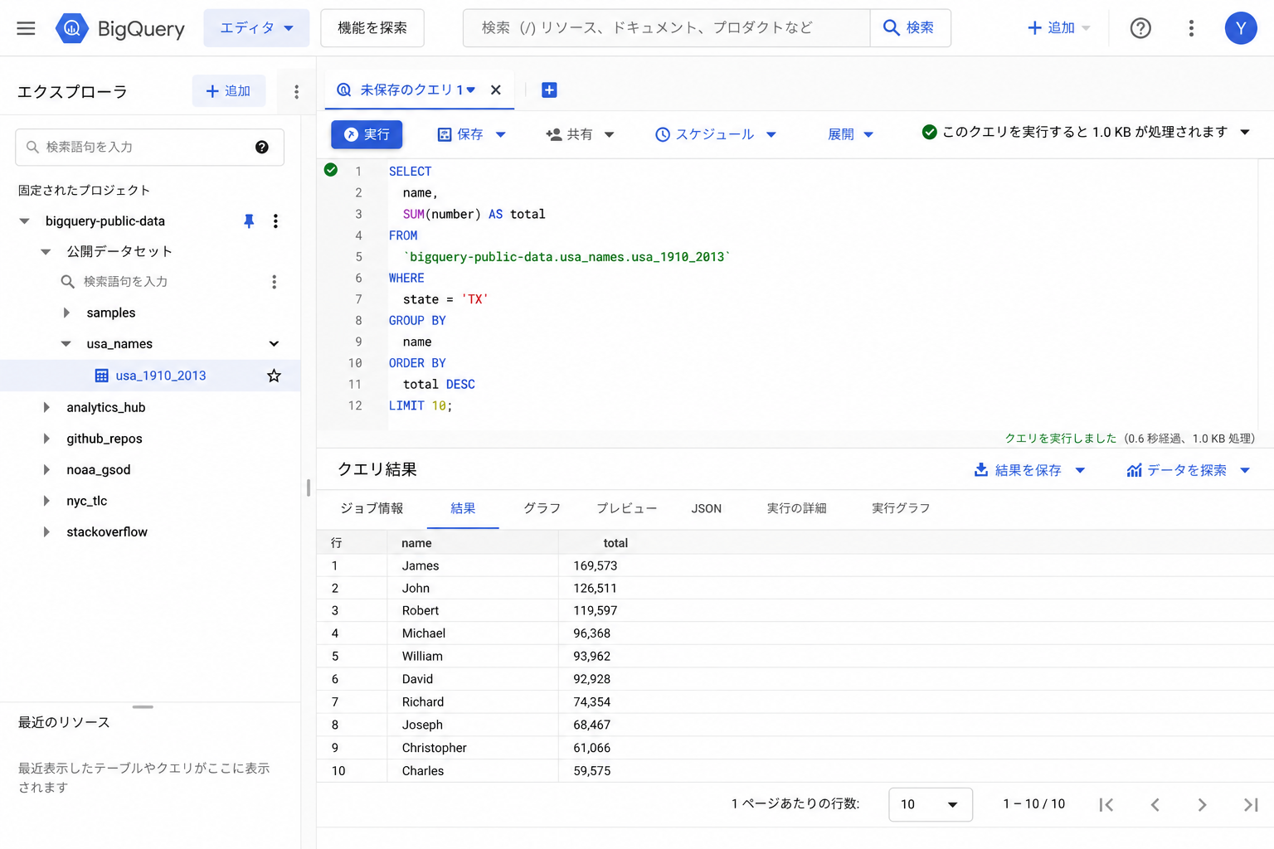Collapse the usa_names dataset
Image resolution: width=1274 pixels, height=849 pixels.
66,344
